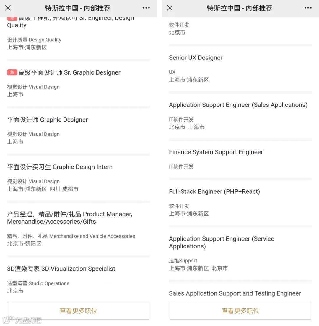Open Sales Application Support and Testing Engineer job
This screenshot has width=319, height=326.
pyautogui.click(x=235, y=293)
